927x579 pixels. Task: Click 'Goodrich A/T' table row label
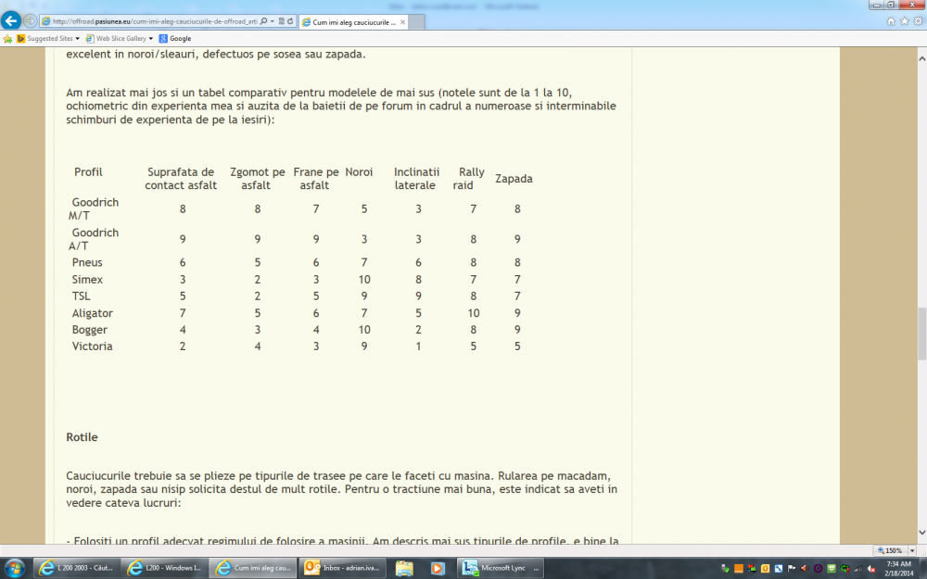click(x=94, y=239)
